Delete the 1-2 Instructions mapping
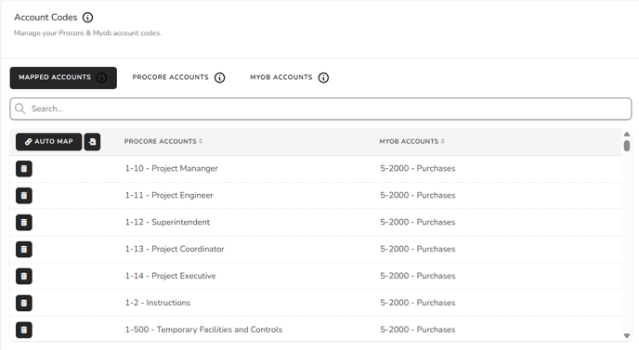The image size is (639, 350). tap(24, 304)
